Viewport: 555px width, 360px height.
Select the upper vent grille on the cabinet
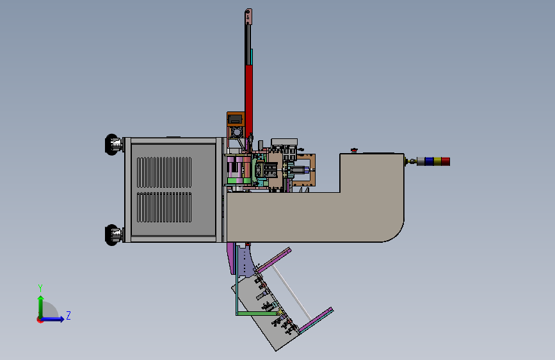(165, 172)
